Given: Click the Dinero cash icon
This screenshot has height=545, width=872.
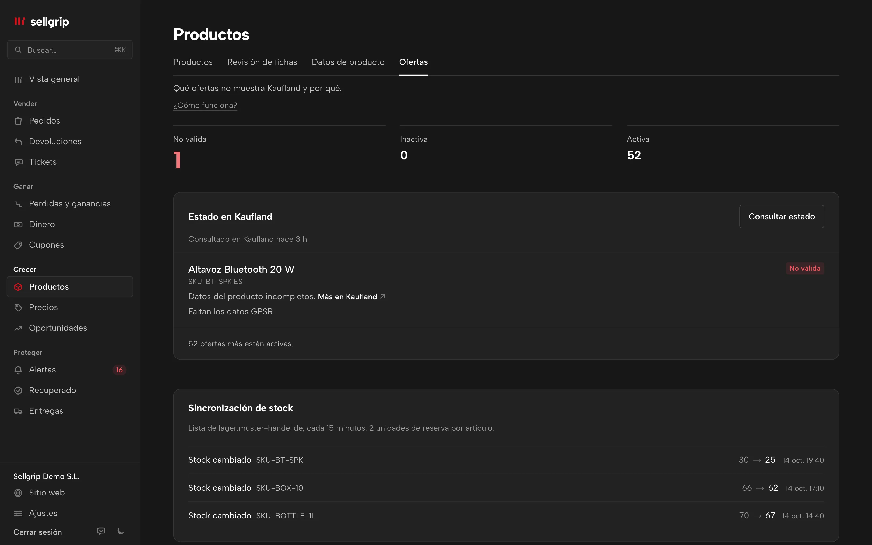Looking at the screenshot, I should (18, 224).
